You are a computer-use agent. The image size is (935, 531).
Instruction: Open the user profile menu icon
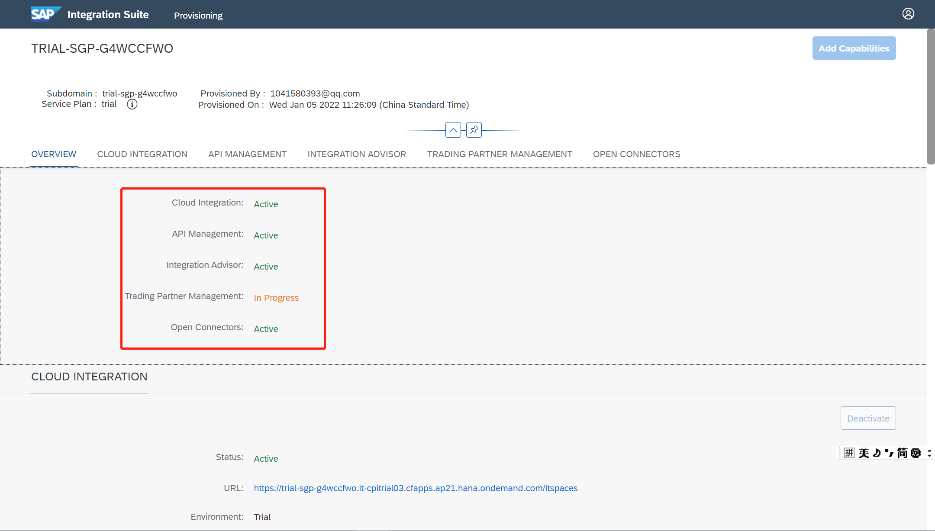[x=908, y=14]
